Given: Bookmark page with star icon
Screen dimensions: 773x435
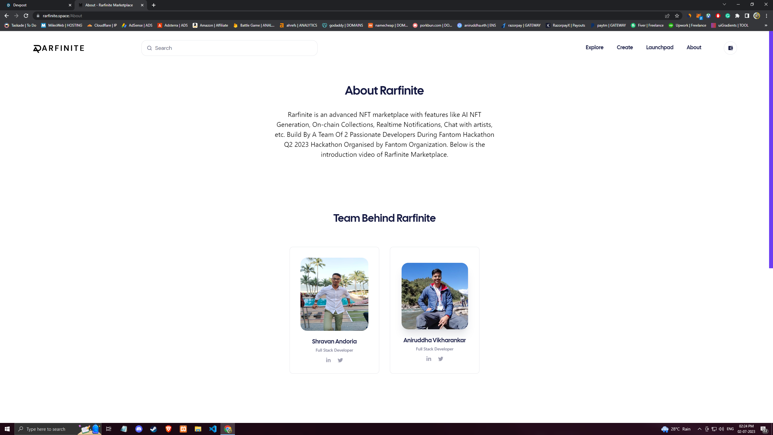Looking at the screenshot, I should [x=677, y=16].
